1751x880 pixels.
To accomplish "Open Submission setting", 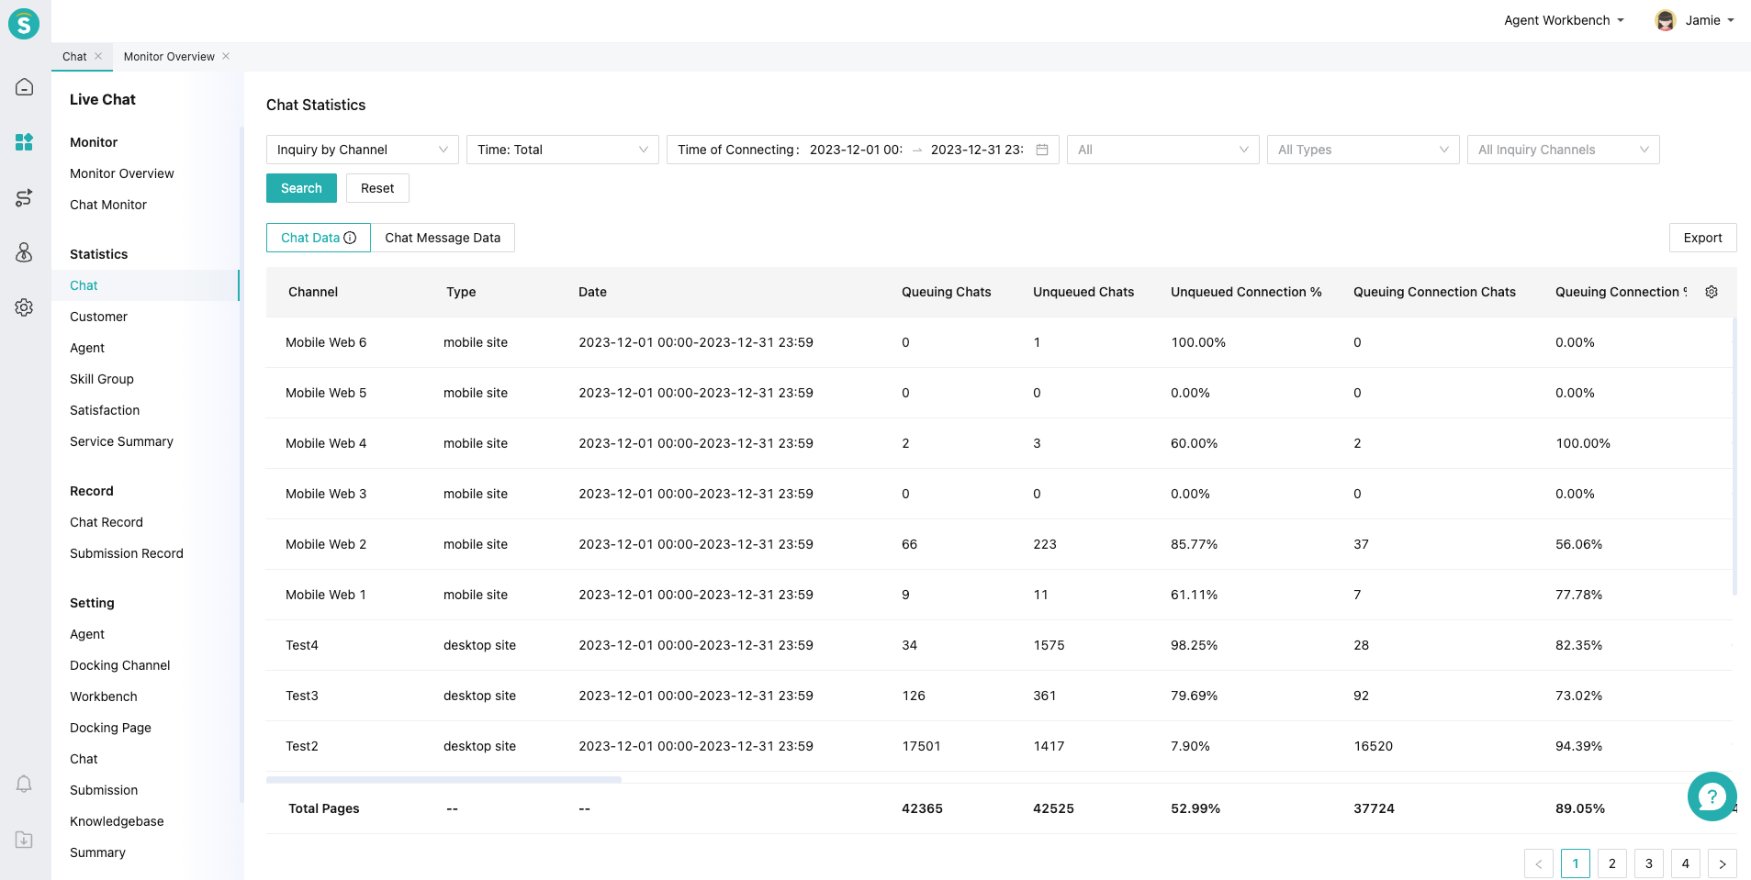I will click(104, 790).
